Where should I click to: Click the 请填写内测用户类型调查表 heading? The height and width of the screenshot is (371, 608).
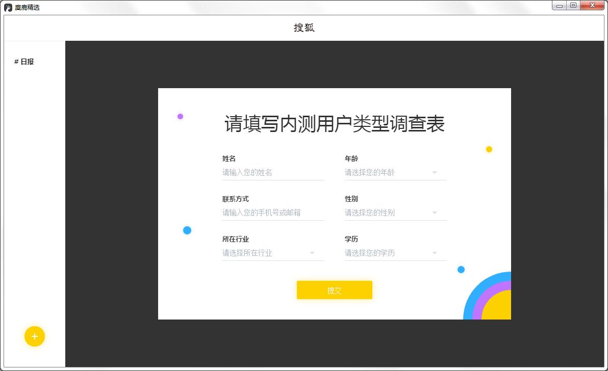point(335,123)
